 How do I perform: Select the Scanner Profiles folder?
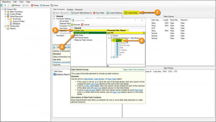18,21
